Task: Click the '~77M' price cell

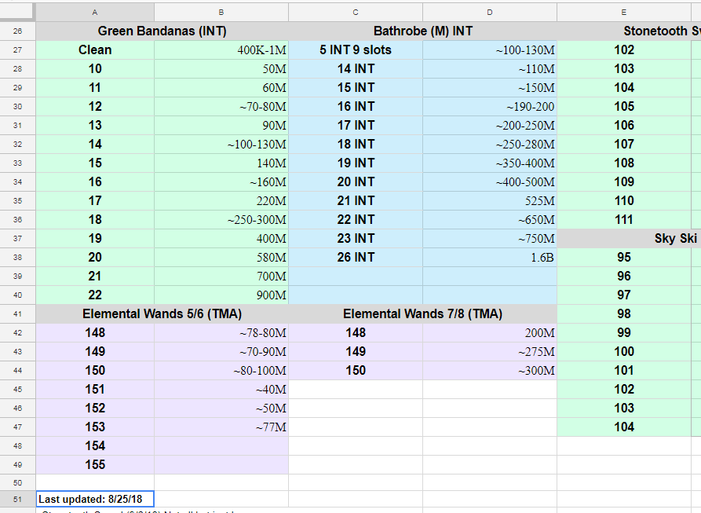Action: pos(221,427)
